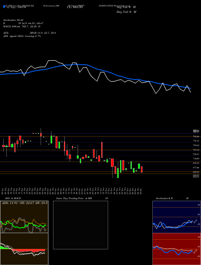Click the 'Avg Vol: 0 M' text
This screenshot has width=201, height=265.
pyautogui.click(x=126, y=7)
